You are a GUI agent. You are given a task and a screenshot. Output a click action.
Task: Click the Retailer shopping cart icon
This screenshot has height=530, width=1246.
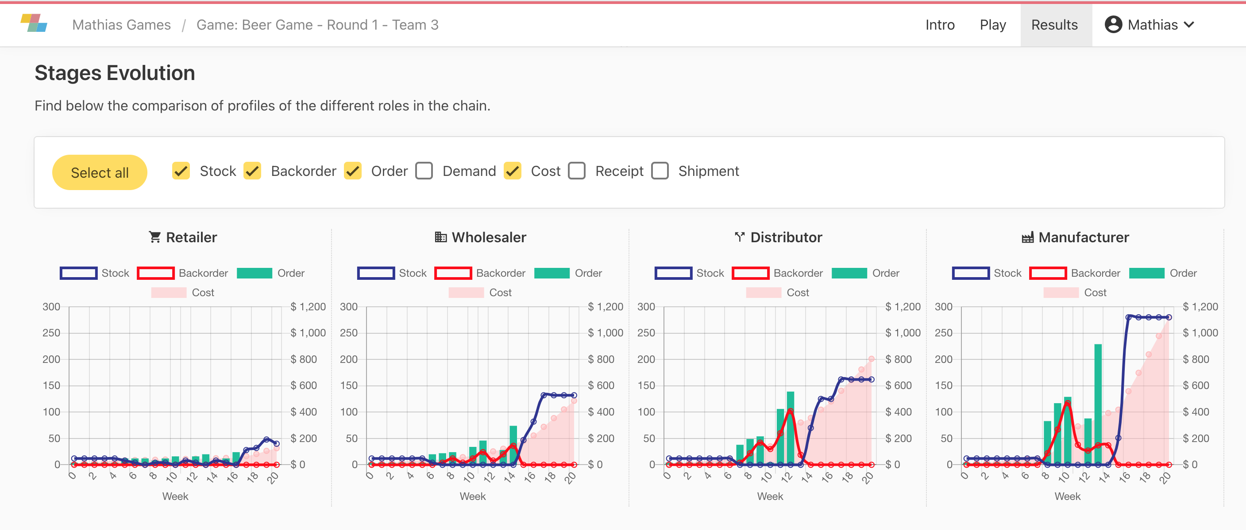(155, 237)
